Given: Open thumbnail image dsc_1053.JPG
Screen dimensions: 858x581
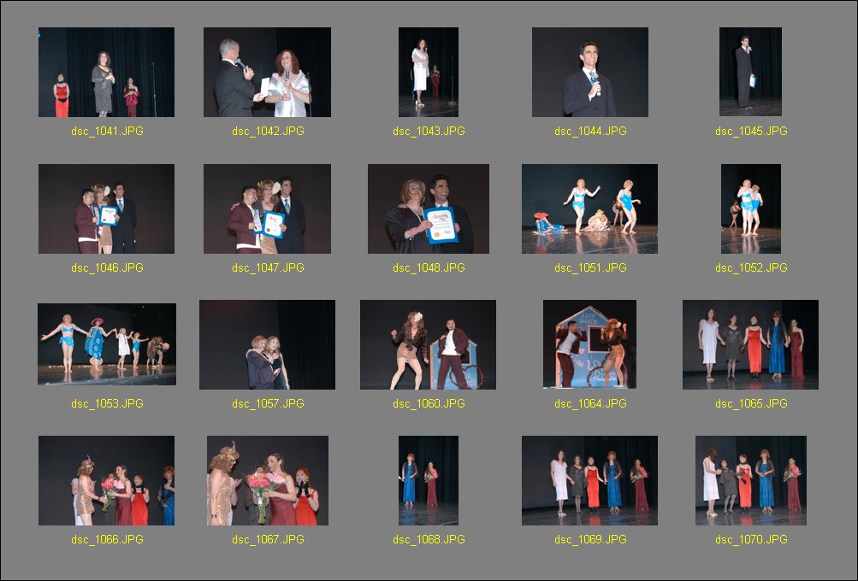Looking at the screenshot, I should [x=107, y=344].
